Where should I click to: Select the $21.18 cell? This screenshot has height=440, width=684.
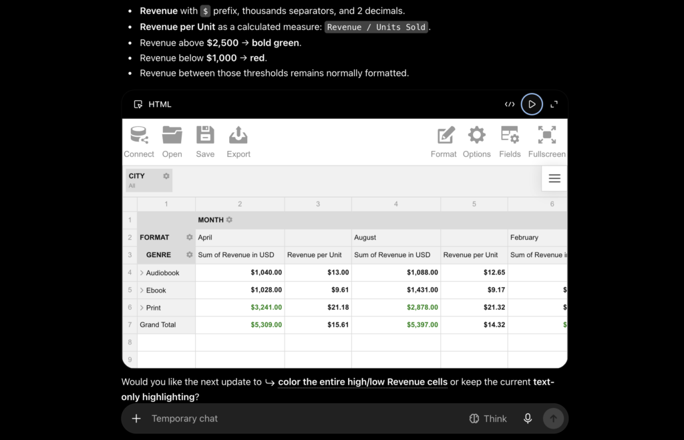(x=318, y=307)
